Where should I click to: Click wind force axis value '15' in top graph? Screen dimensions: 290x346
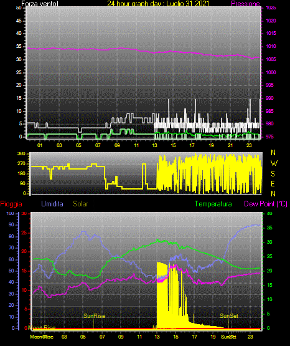(19, 99)
